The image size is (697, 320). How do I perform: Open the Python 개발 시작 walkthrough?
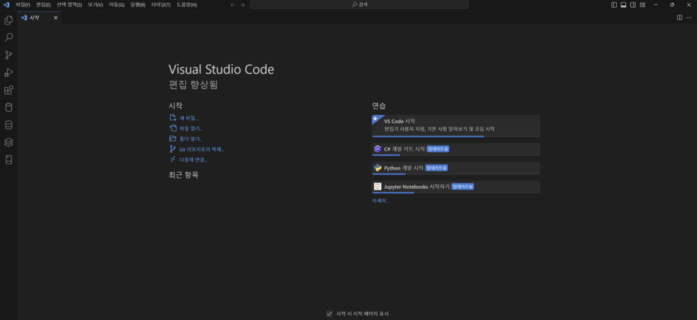click(x=456, y=168)
